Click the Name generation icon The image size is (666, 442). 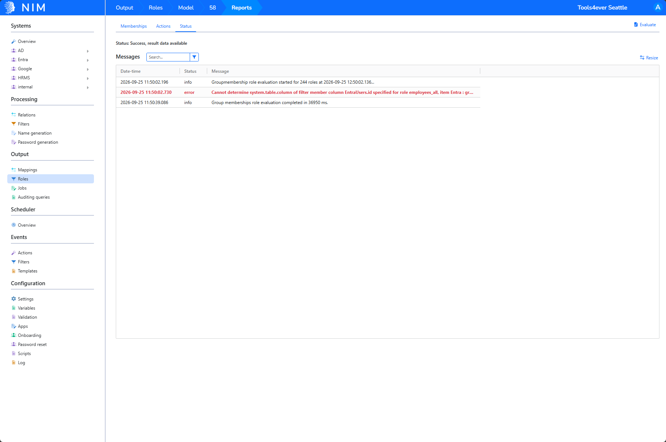[13, 133]
